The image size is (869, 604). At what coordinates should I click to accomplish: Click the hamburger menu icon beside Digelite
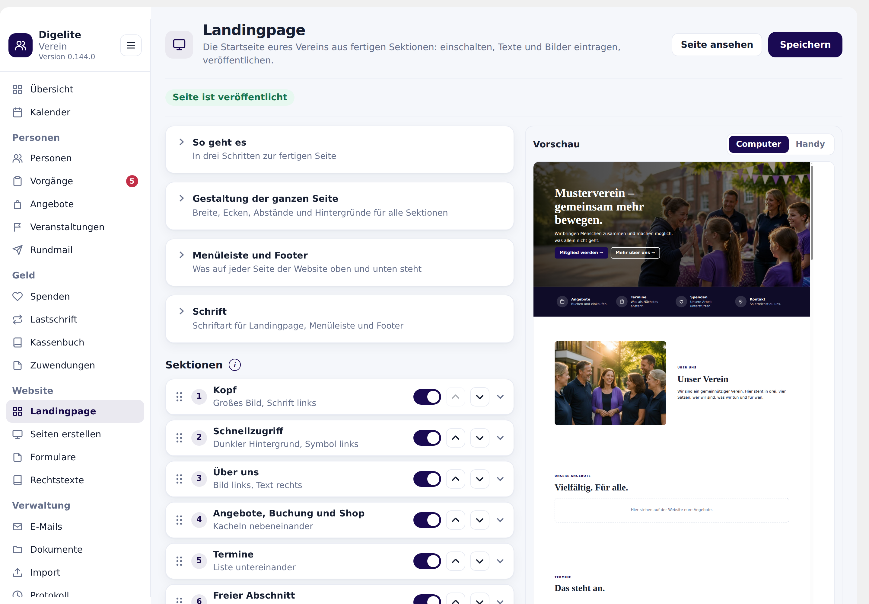131,45
